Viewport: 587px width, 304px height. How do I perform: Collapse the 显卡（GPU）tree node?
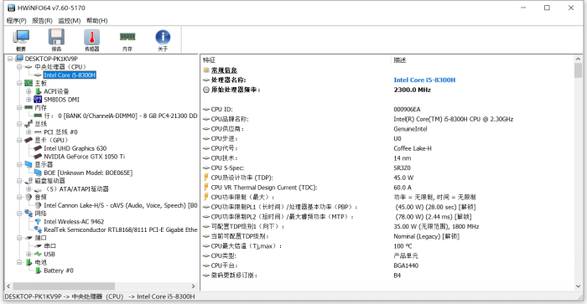[x=19, y=140]
